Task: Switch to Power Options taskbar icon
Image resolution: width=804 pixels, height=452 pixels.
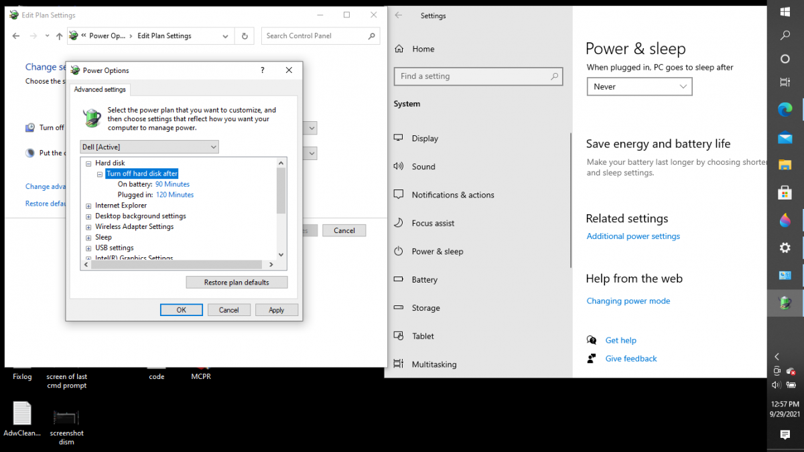Action: pyautogui.click(x=785, y=303)
